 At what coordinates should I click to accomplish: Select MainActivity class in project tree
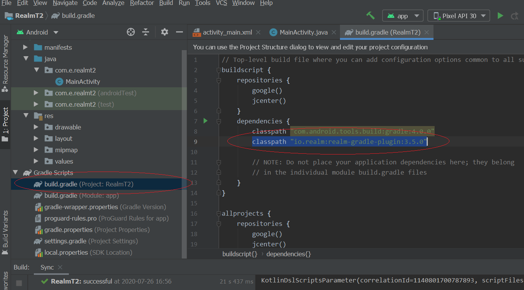click(83, 82)
